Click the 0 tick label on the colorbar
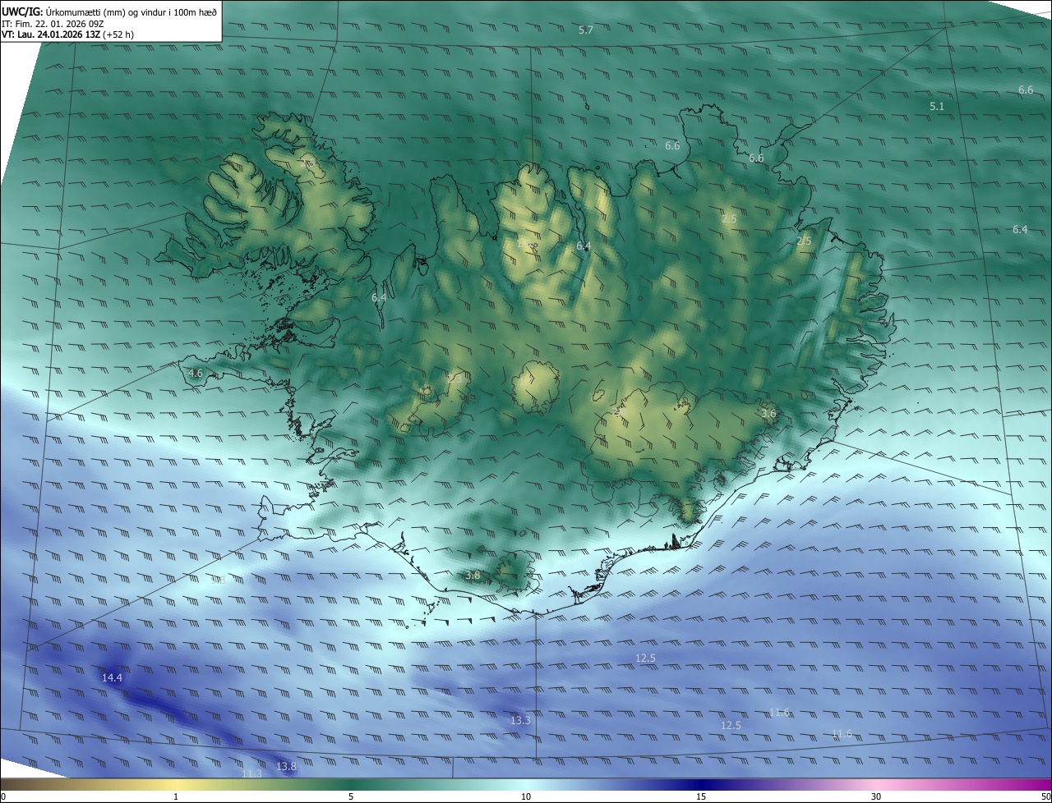The width and height of the screenshot is (1052, 803). point(3,796)
